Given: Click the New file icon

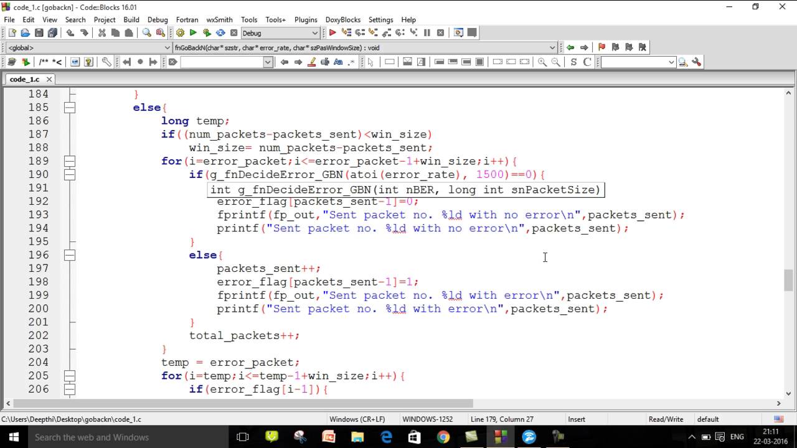Looking at the screenshot, I should [x=11, y=33].
